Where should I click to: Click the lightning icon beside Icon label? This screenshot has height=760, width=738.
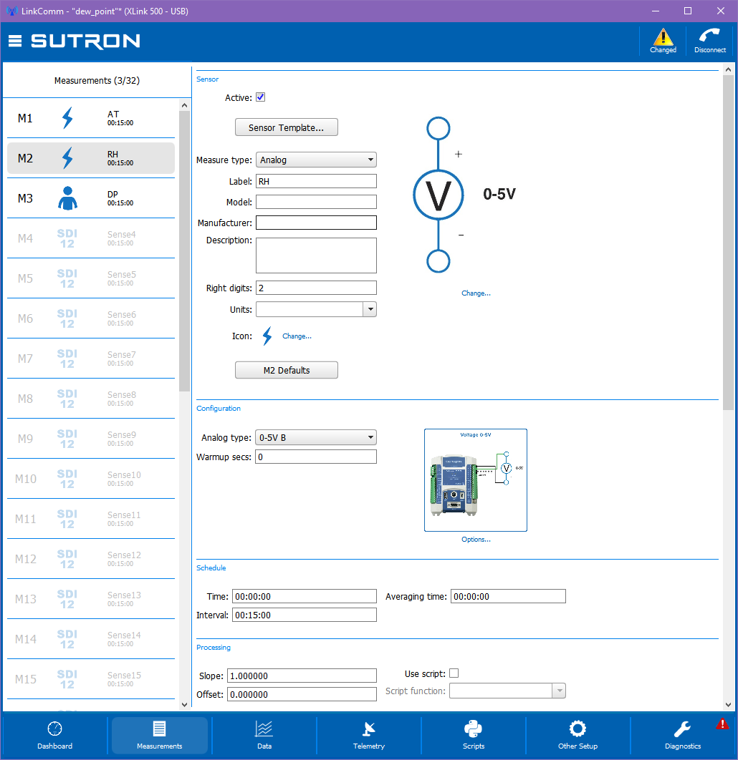(267, 336)
